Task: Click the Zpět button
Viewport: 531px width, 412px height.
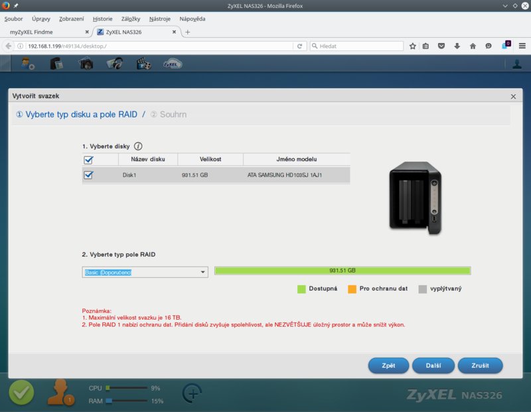Action: click(x=388, y=366)
